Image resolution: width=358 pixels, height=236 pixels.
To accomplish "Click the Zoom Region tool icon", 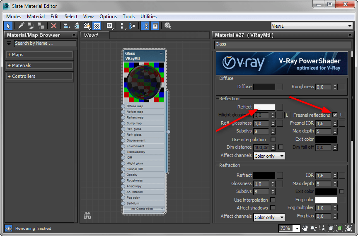I will [322, 228].
